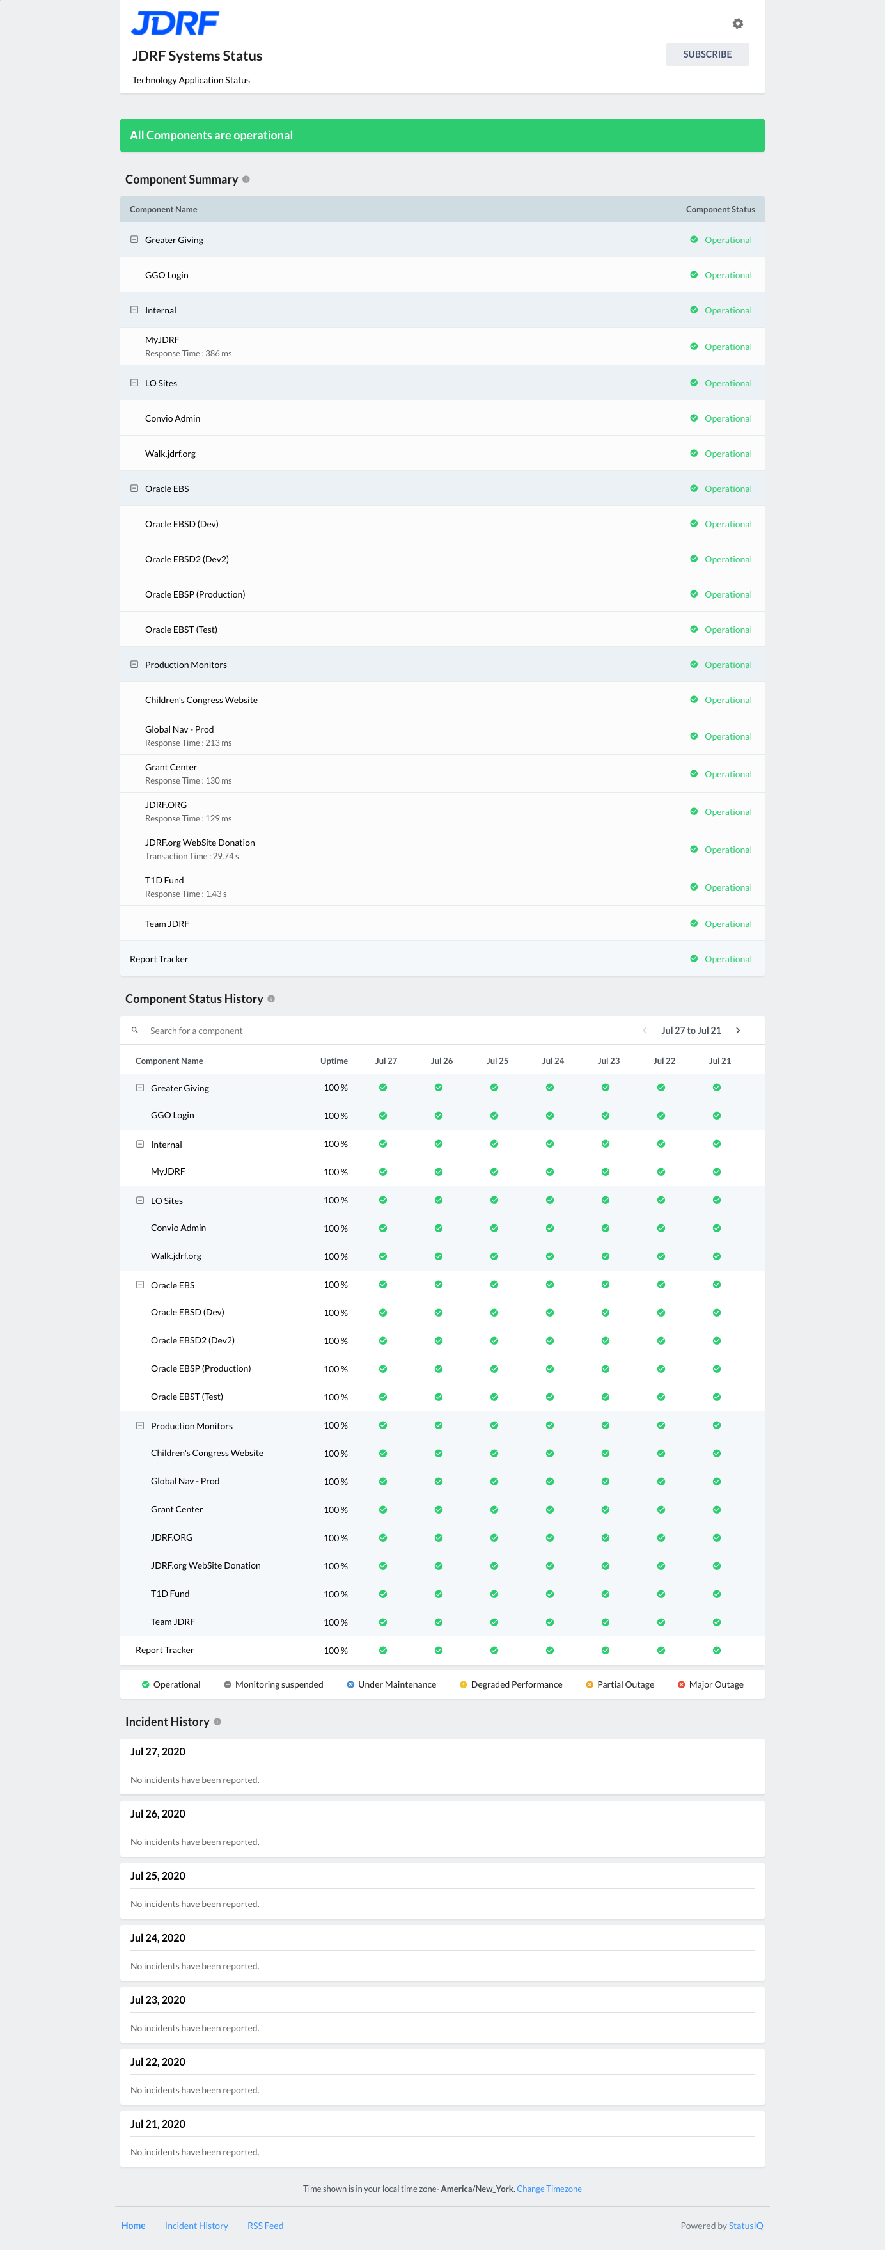Click Monitoring suspended legend icon
885x2250 pixels.
[x=227, y=1685]
